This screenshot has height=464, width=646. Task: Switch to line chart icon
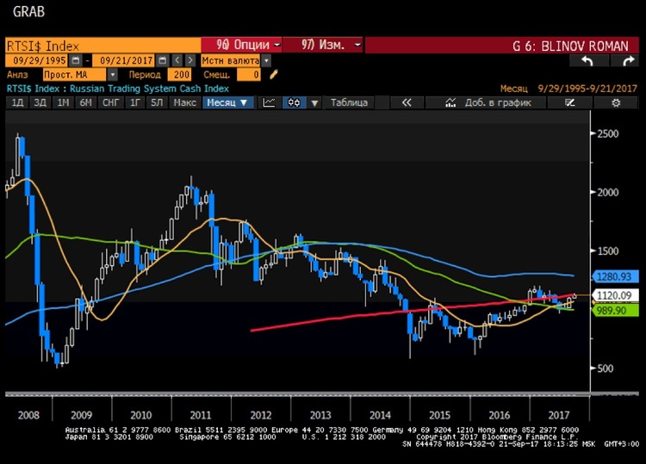(270, 102)
